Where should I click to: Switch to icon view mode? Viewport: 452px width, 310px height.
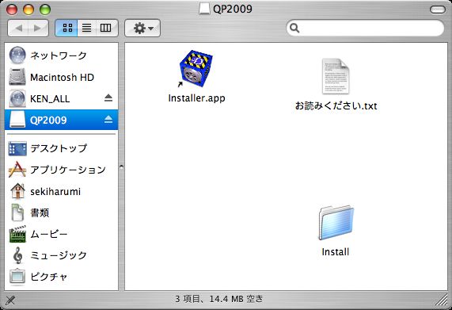(66, 28)
